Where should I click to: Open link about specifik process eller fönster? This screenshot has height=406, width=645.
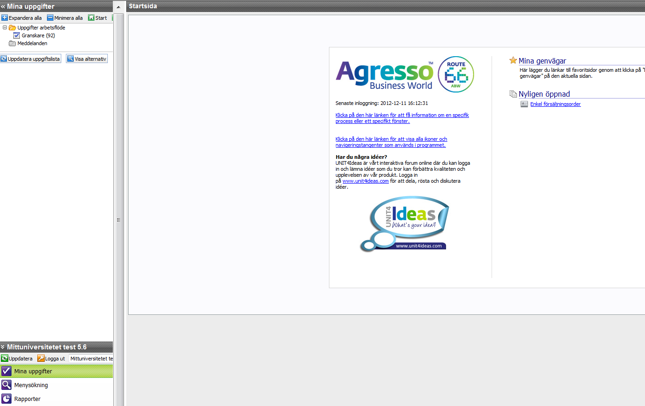point(402,118)
